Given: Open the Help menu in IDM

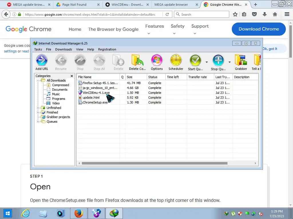Looking at the screenshot, I should pos(91,49).
